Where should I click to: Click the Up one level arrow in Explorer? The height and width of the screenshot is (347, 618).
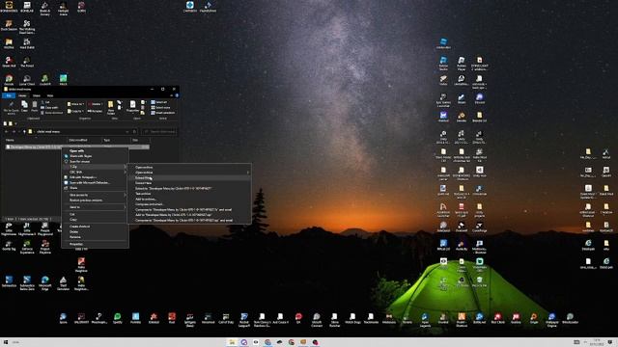pyautogui.click(x=24, y=131)
